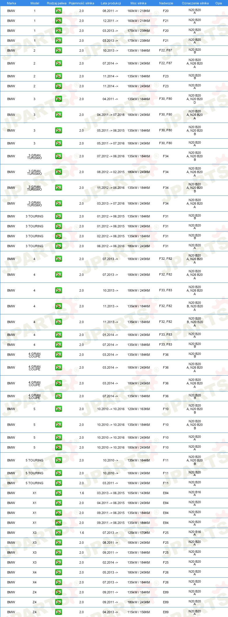Click the Opis column header
The height and width of the screenshot is (617, 228).
(x=219, y=3)
